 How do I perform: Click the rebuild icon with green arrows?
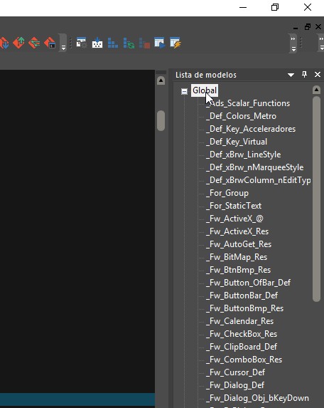tap(129, 43)
